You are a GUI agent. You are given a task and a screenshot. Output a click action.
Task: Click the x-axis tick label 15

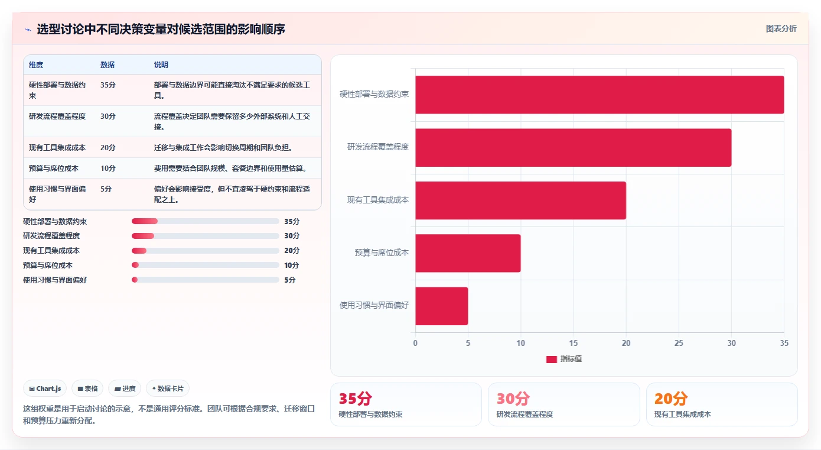pyautogui.click(x=574, y=343)
